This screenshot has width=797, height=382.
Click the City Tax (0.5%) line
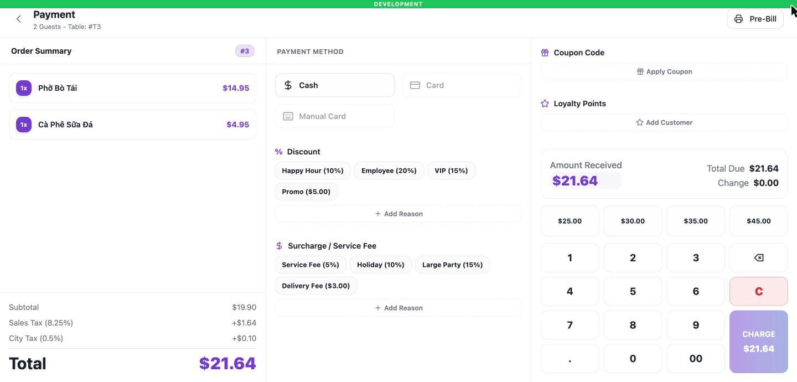click(x=133, y=338)
